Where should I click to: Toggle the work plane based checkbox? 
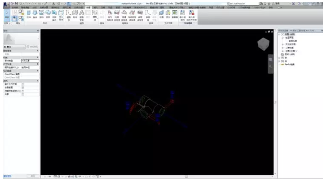[23, 85]
